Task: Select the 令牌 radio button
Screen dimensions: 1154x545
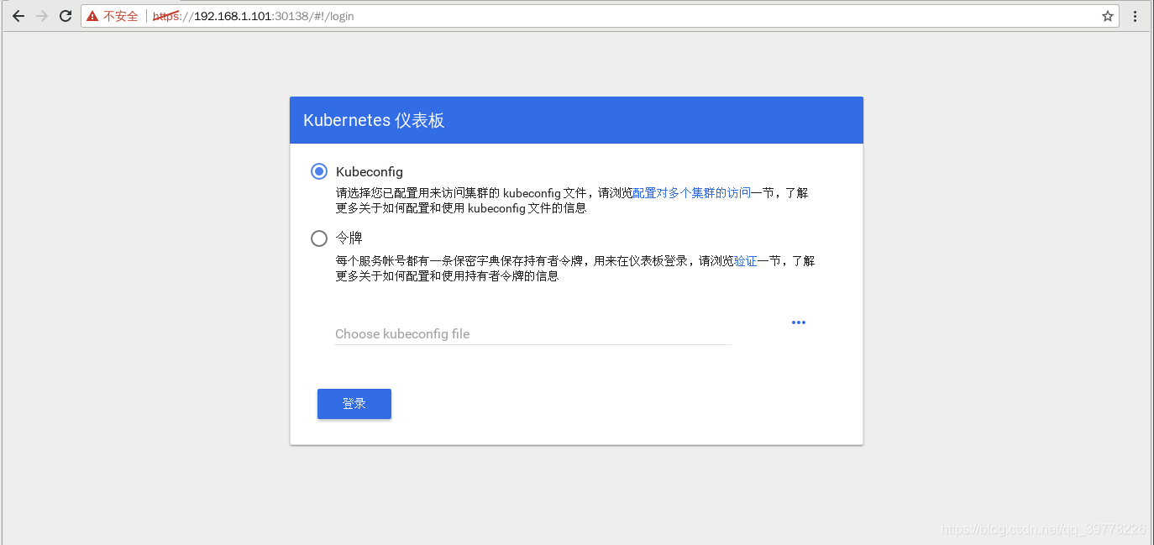Action: pyautogui.click(x=318, y=238)
